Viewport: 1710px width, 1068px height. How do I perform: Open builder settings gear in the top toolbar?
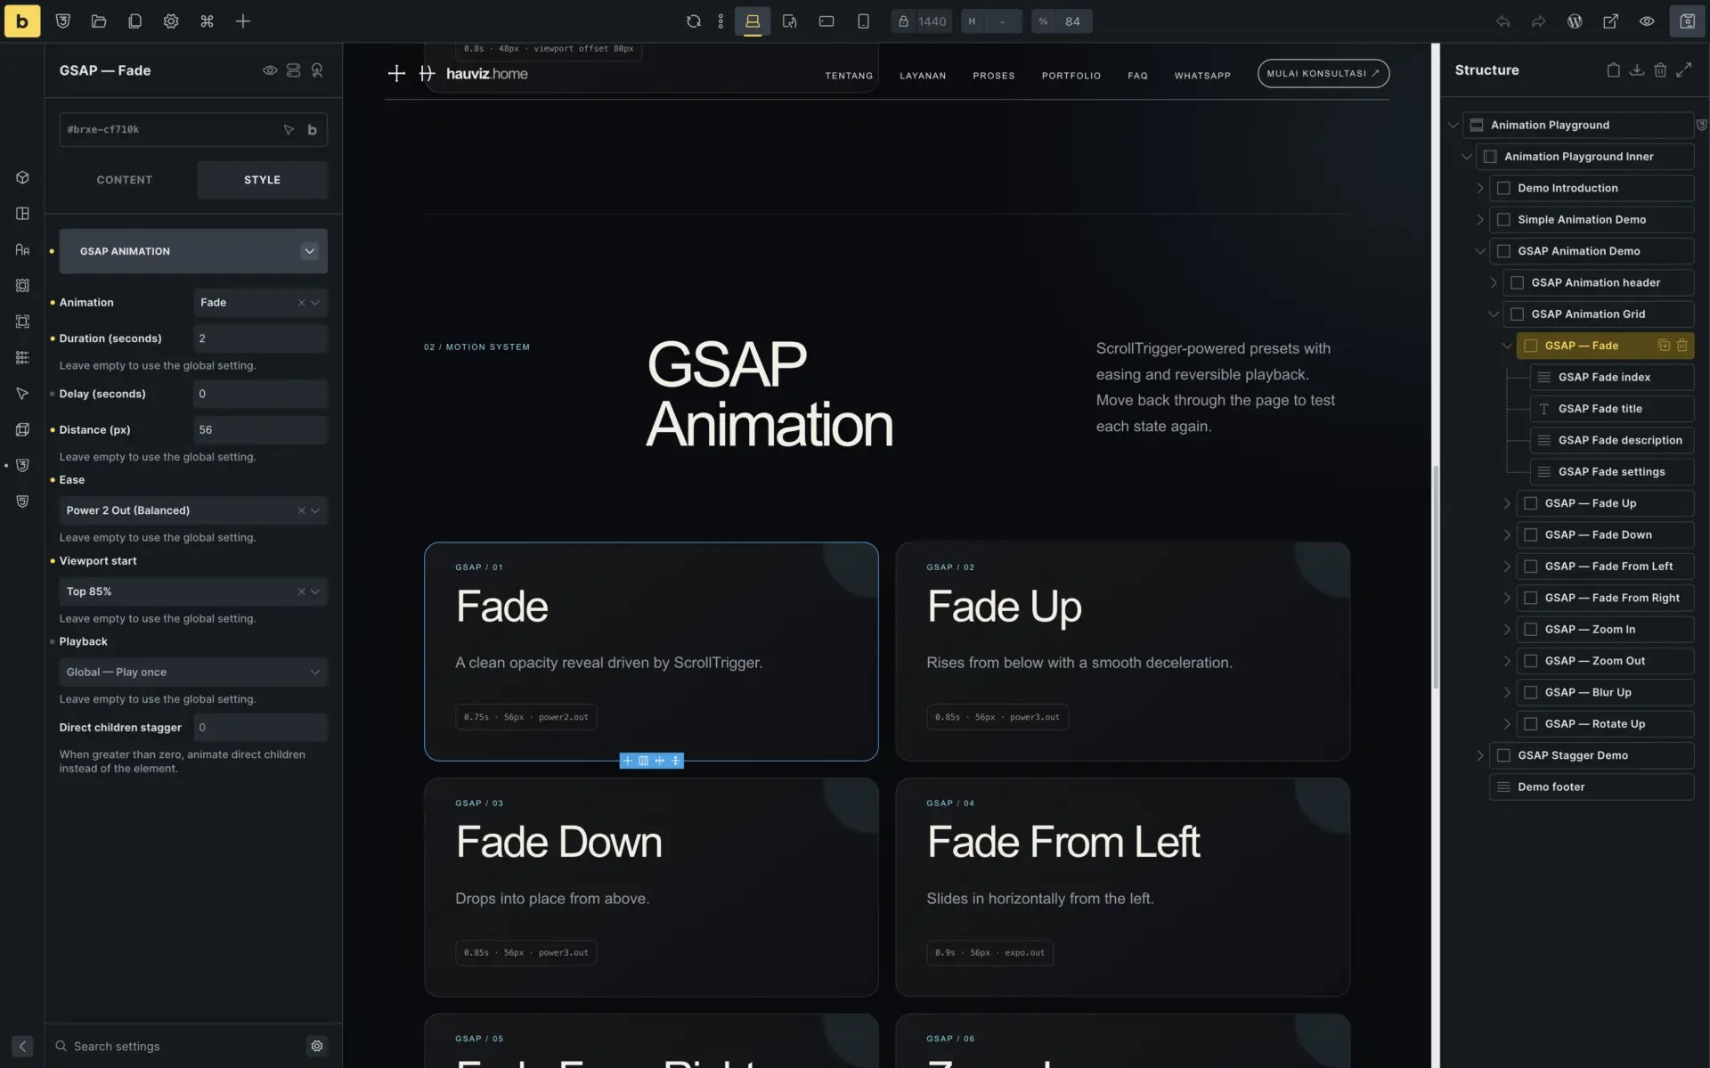click(171, 21)
